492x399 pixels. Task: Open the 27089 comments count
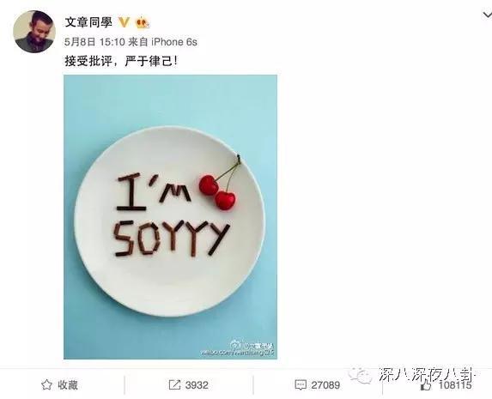(x=325, y=385)
